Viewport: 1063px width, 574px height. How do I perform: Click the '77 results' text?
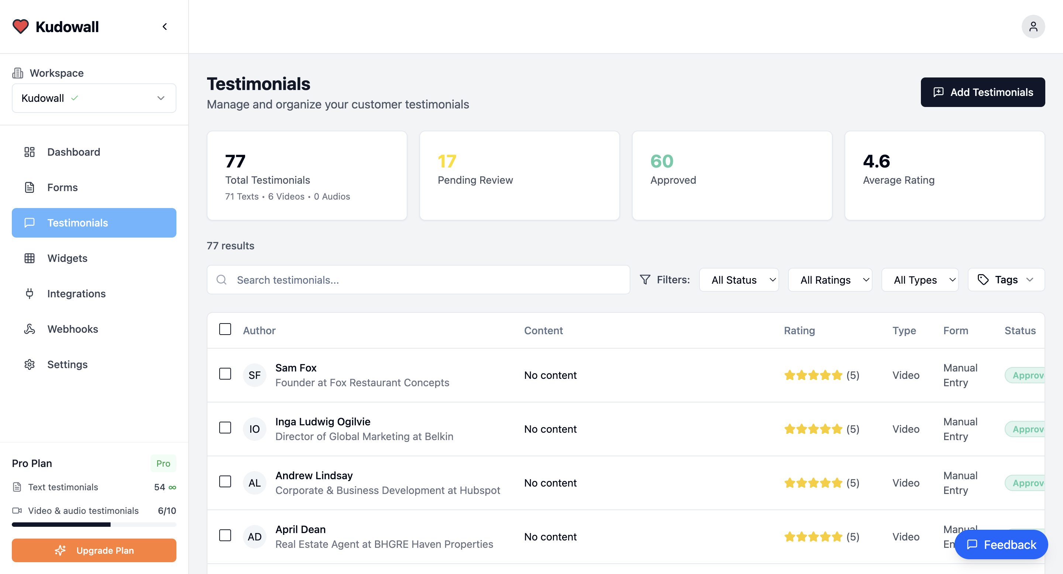pos(230,246)
